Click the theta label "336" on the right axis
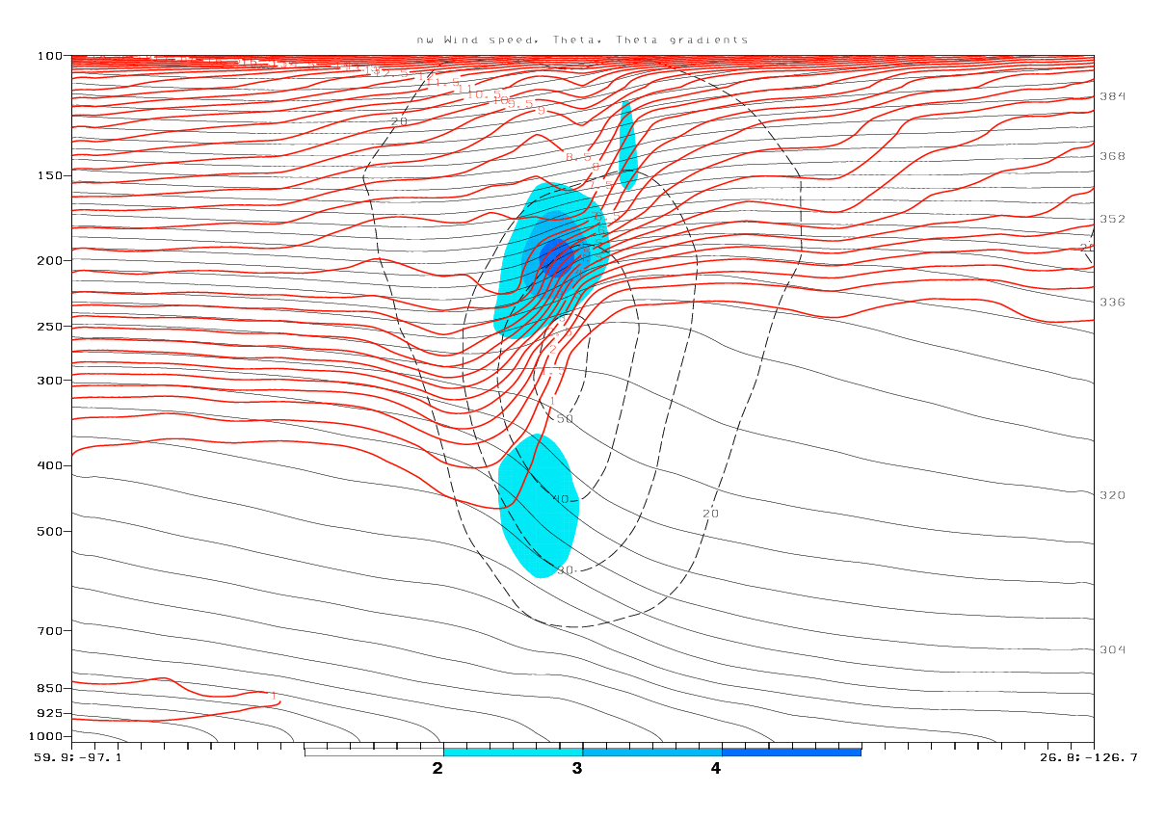The width and height of the screenshot is (1166, 819). (x=1112, y=302)
